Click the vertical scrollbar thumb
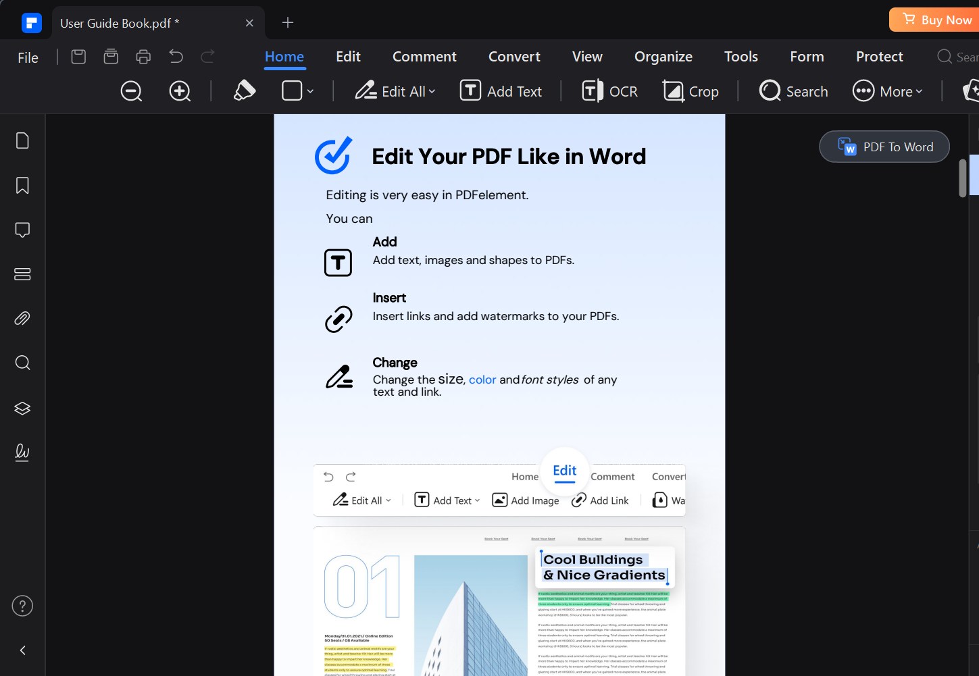Viewport: 979px width, 676px height. (963, 178)
